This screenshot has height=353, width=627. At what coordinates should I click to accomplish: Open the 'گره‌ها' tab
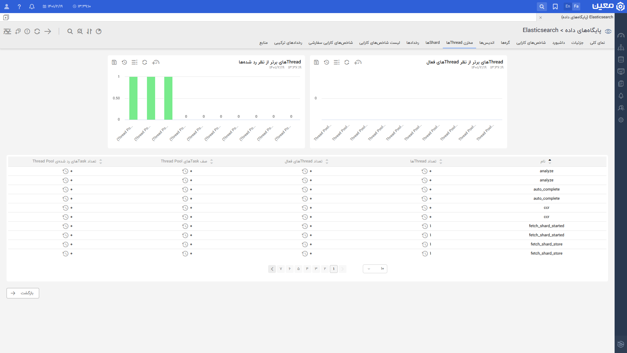point(505,43)
